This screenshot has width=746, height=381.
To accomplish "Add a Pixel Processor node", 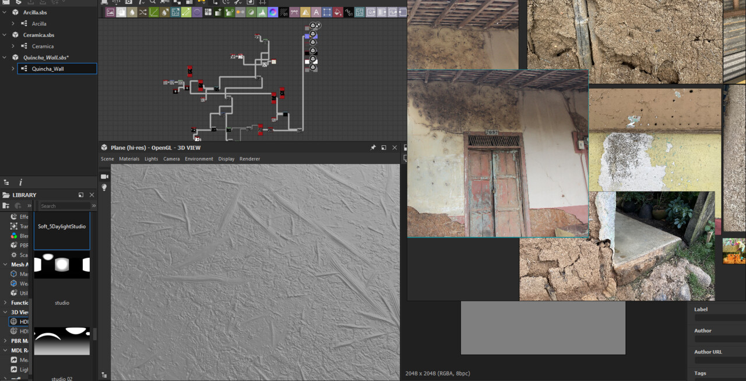I will coord(284,12).
